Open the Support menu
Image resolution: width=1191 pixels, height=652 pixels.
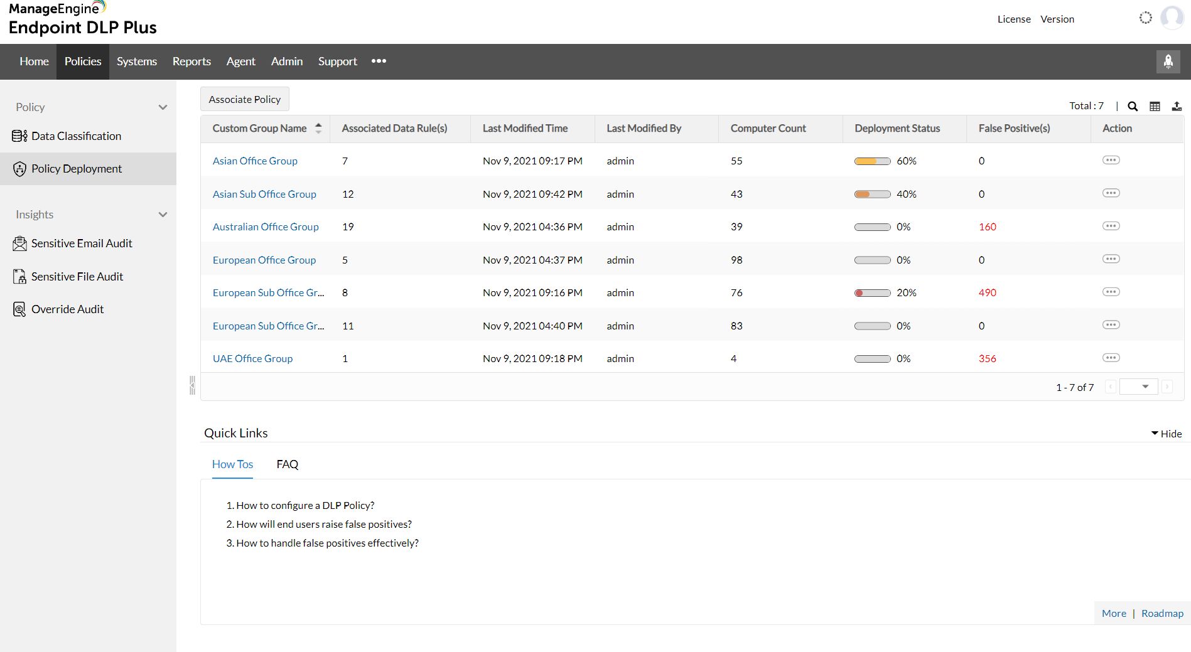338,61
